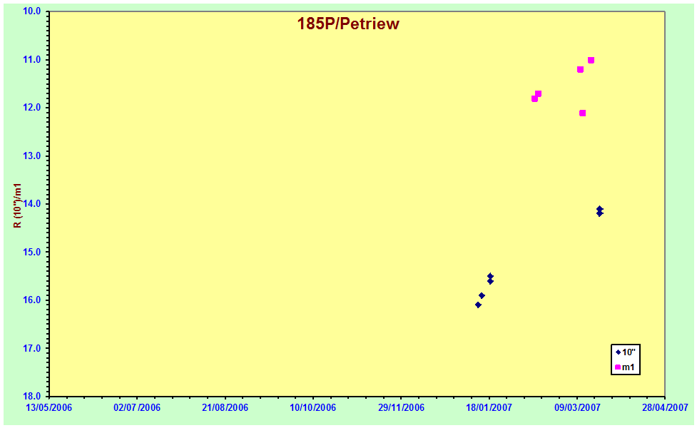
Task: Select the 10" legend entry text
Action: [x=629, y=352]
